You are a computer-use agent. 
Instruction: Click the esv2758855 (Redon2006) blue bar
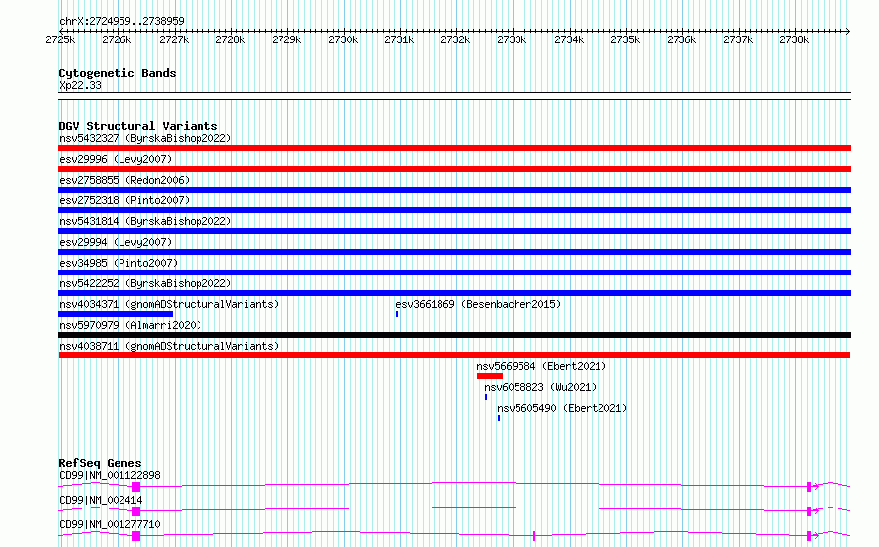[x=454, y=190]
